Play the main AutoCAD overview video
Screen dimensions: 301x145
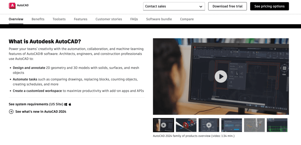[x=221, y=77]
